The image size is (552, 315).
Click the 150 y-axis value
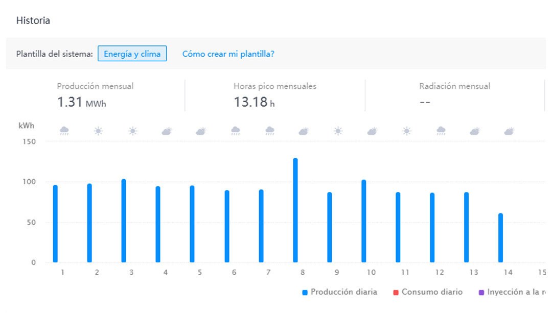[x=29, y=142]
